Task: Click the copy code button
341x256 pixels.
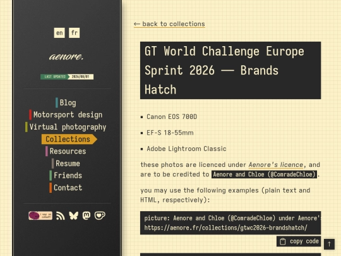Action: (x=299, y=241)
